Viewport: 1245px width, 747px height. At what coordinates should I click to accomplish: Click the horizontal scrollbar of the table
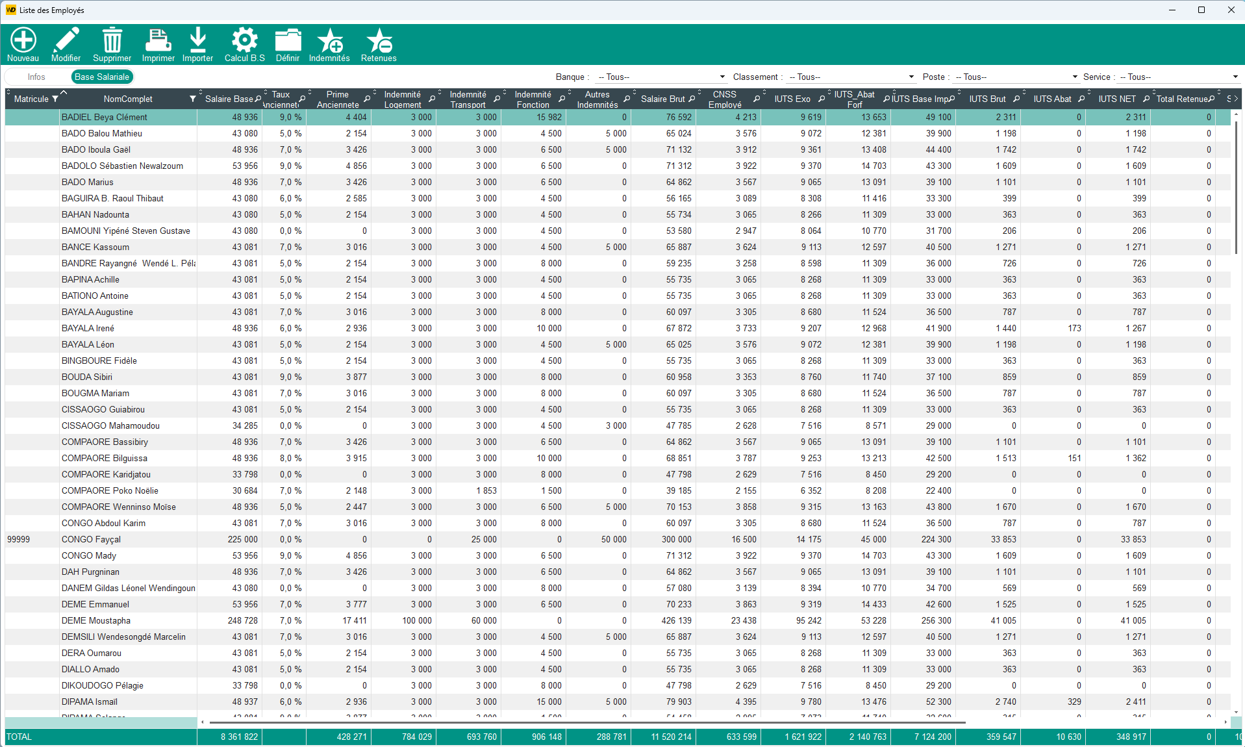pyautogui.click(x=585, y=722)
